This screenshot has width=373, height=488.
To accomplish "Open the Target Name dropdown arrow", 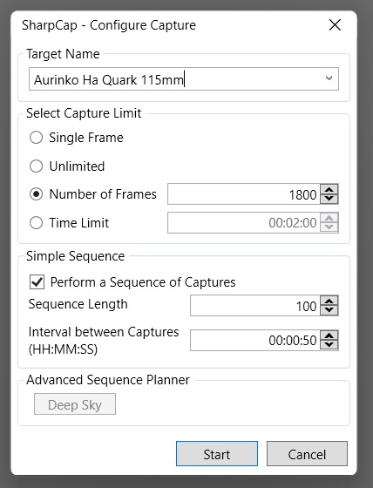I will [329, 78].
